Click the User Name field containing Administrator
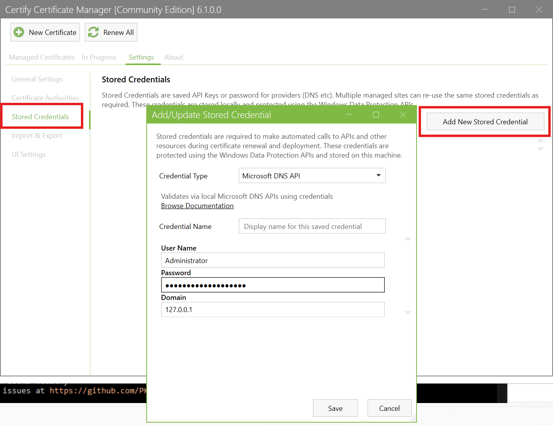553x425 pixels. [273, 260]
